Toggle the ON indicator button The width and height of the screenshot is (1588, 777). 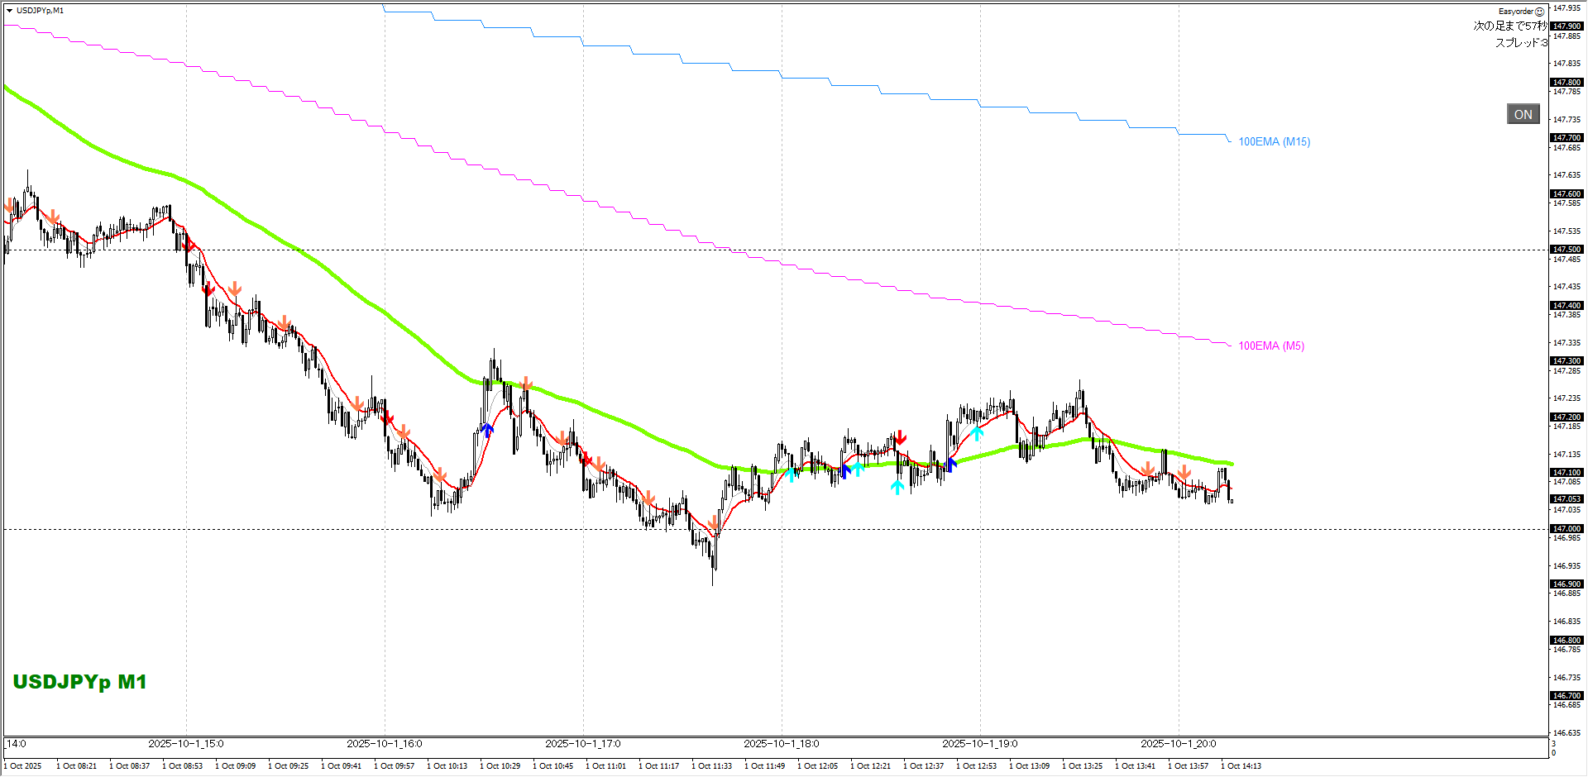(1523, 115)
